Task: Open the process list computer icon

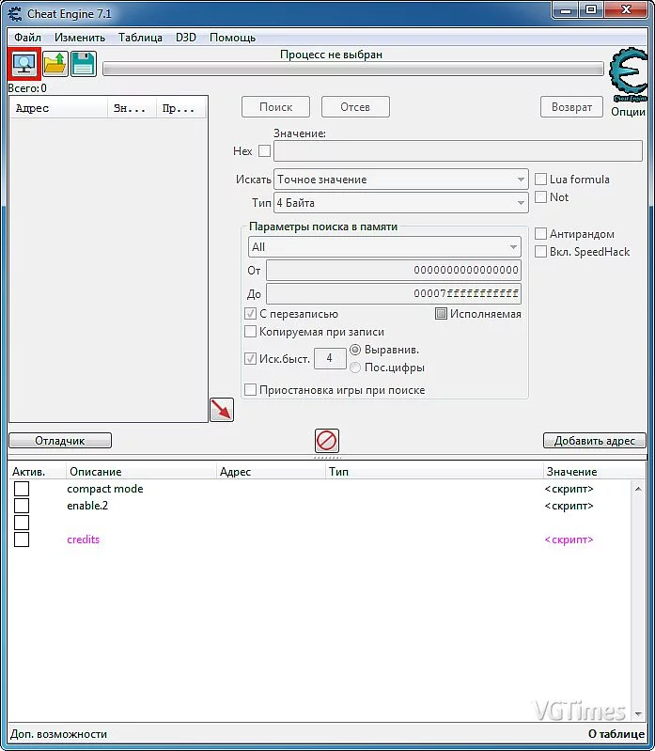Action: 23,64
